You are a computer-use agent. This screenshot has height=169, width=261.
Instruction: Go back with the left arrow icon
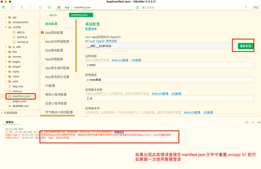(22, 7)
